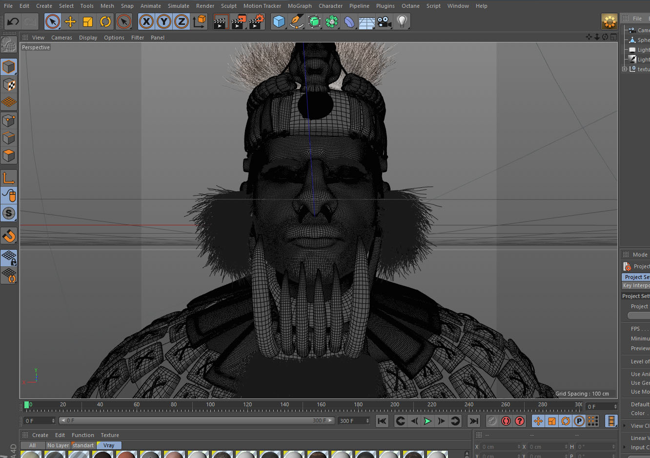Click green playhead marker at frame 0

[x=26, y=405]
